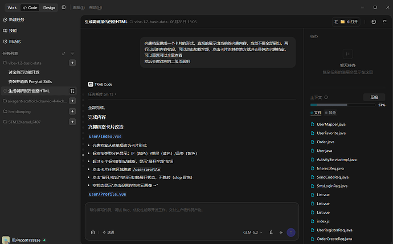Image resolution: width=393 pixels, height=244 pixels.
Task: Open the user/Index.vue file link
Action: [105, 137]
